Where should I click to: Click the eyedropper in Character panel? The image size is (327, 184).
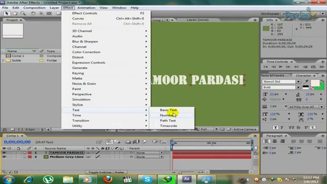pyautogui.click(x=306, y=82)
